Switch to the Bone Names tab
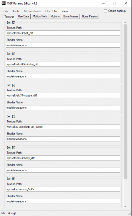The height and width of the screenshot is (216, 132). (71, 16)
